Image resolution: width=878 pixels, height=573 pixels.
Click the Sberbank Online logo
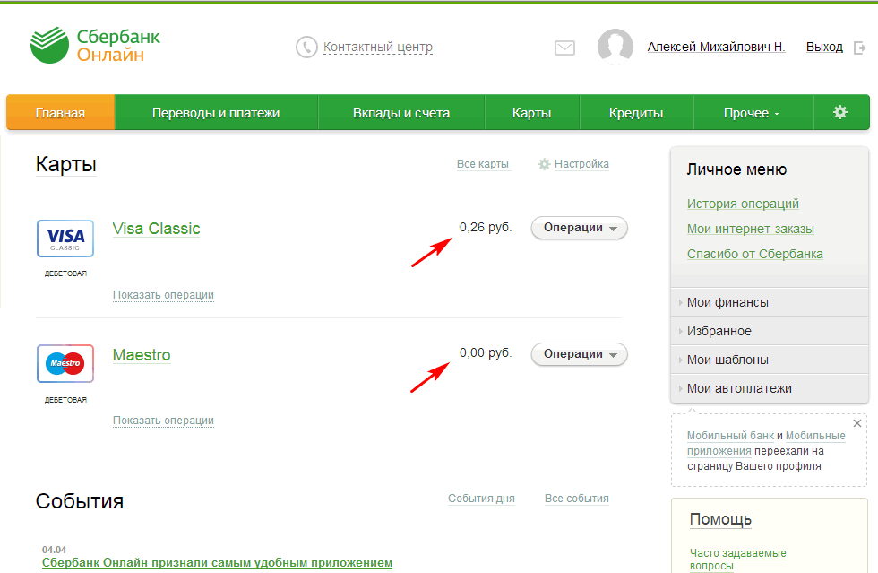95,45
